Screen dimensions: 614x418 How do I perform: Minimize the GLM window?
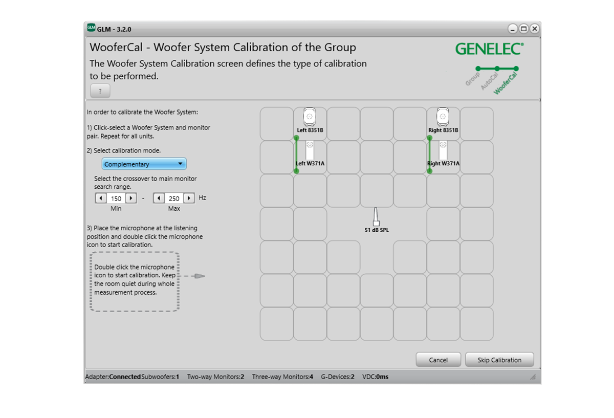[x=512, y=29]
